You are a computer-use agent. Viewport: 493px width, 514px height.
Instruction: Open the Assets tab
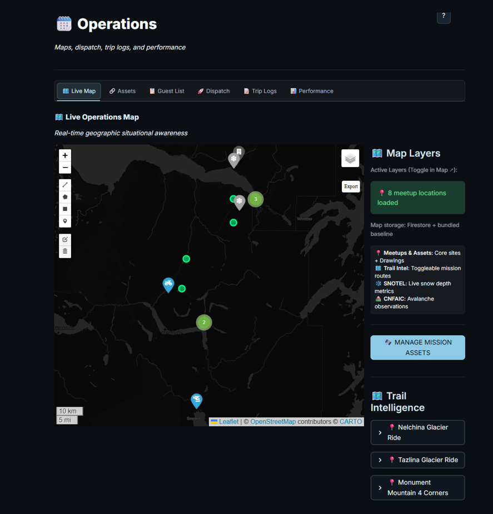[x=122, y=91]
